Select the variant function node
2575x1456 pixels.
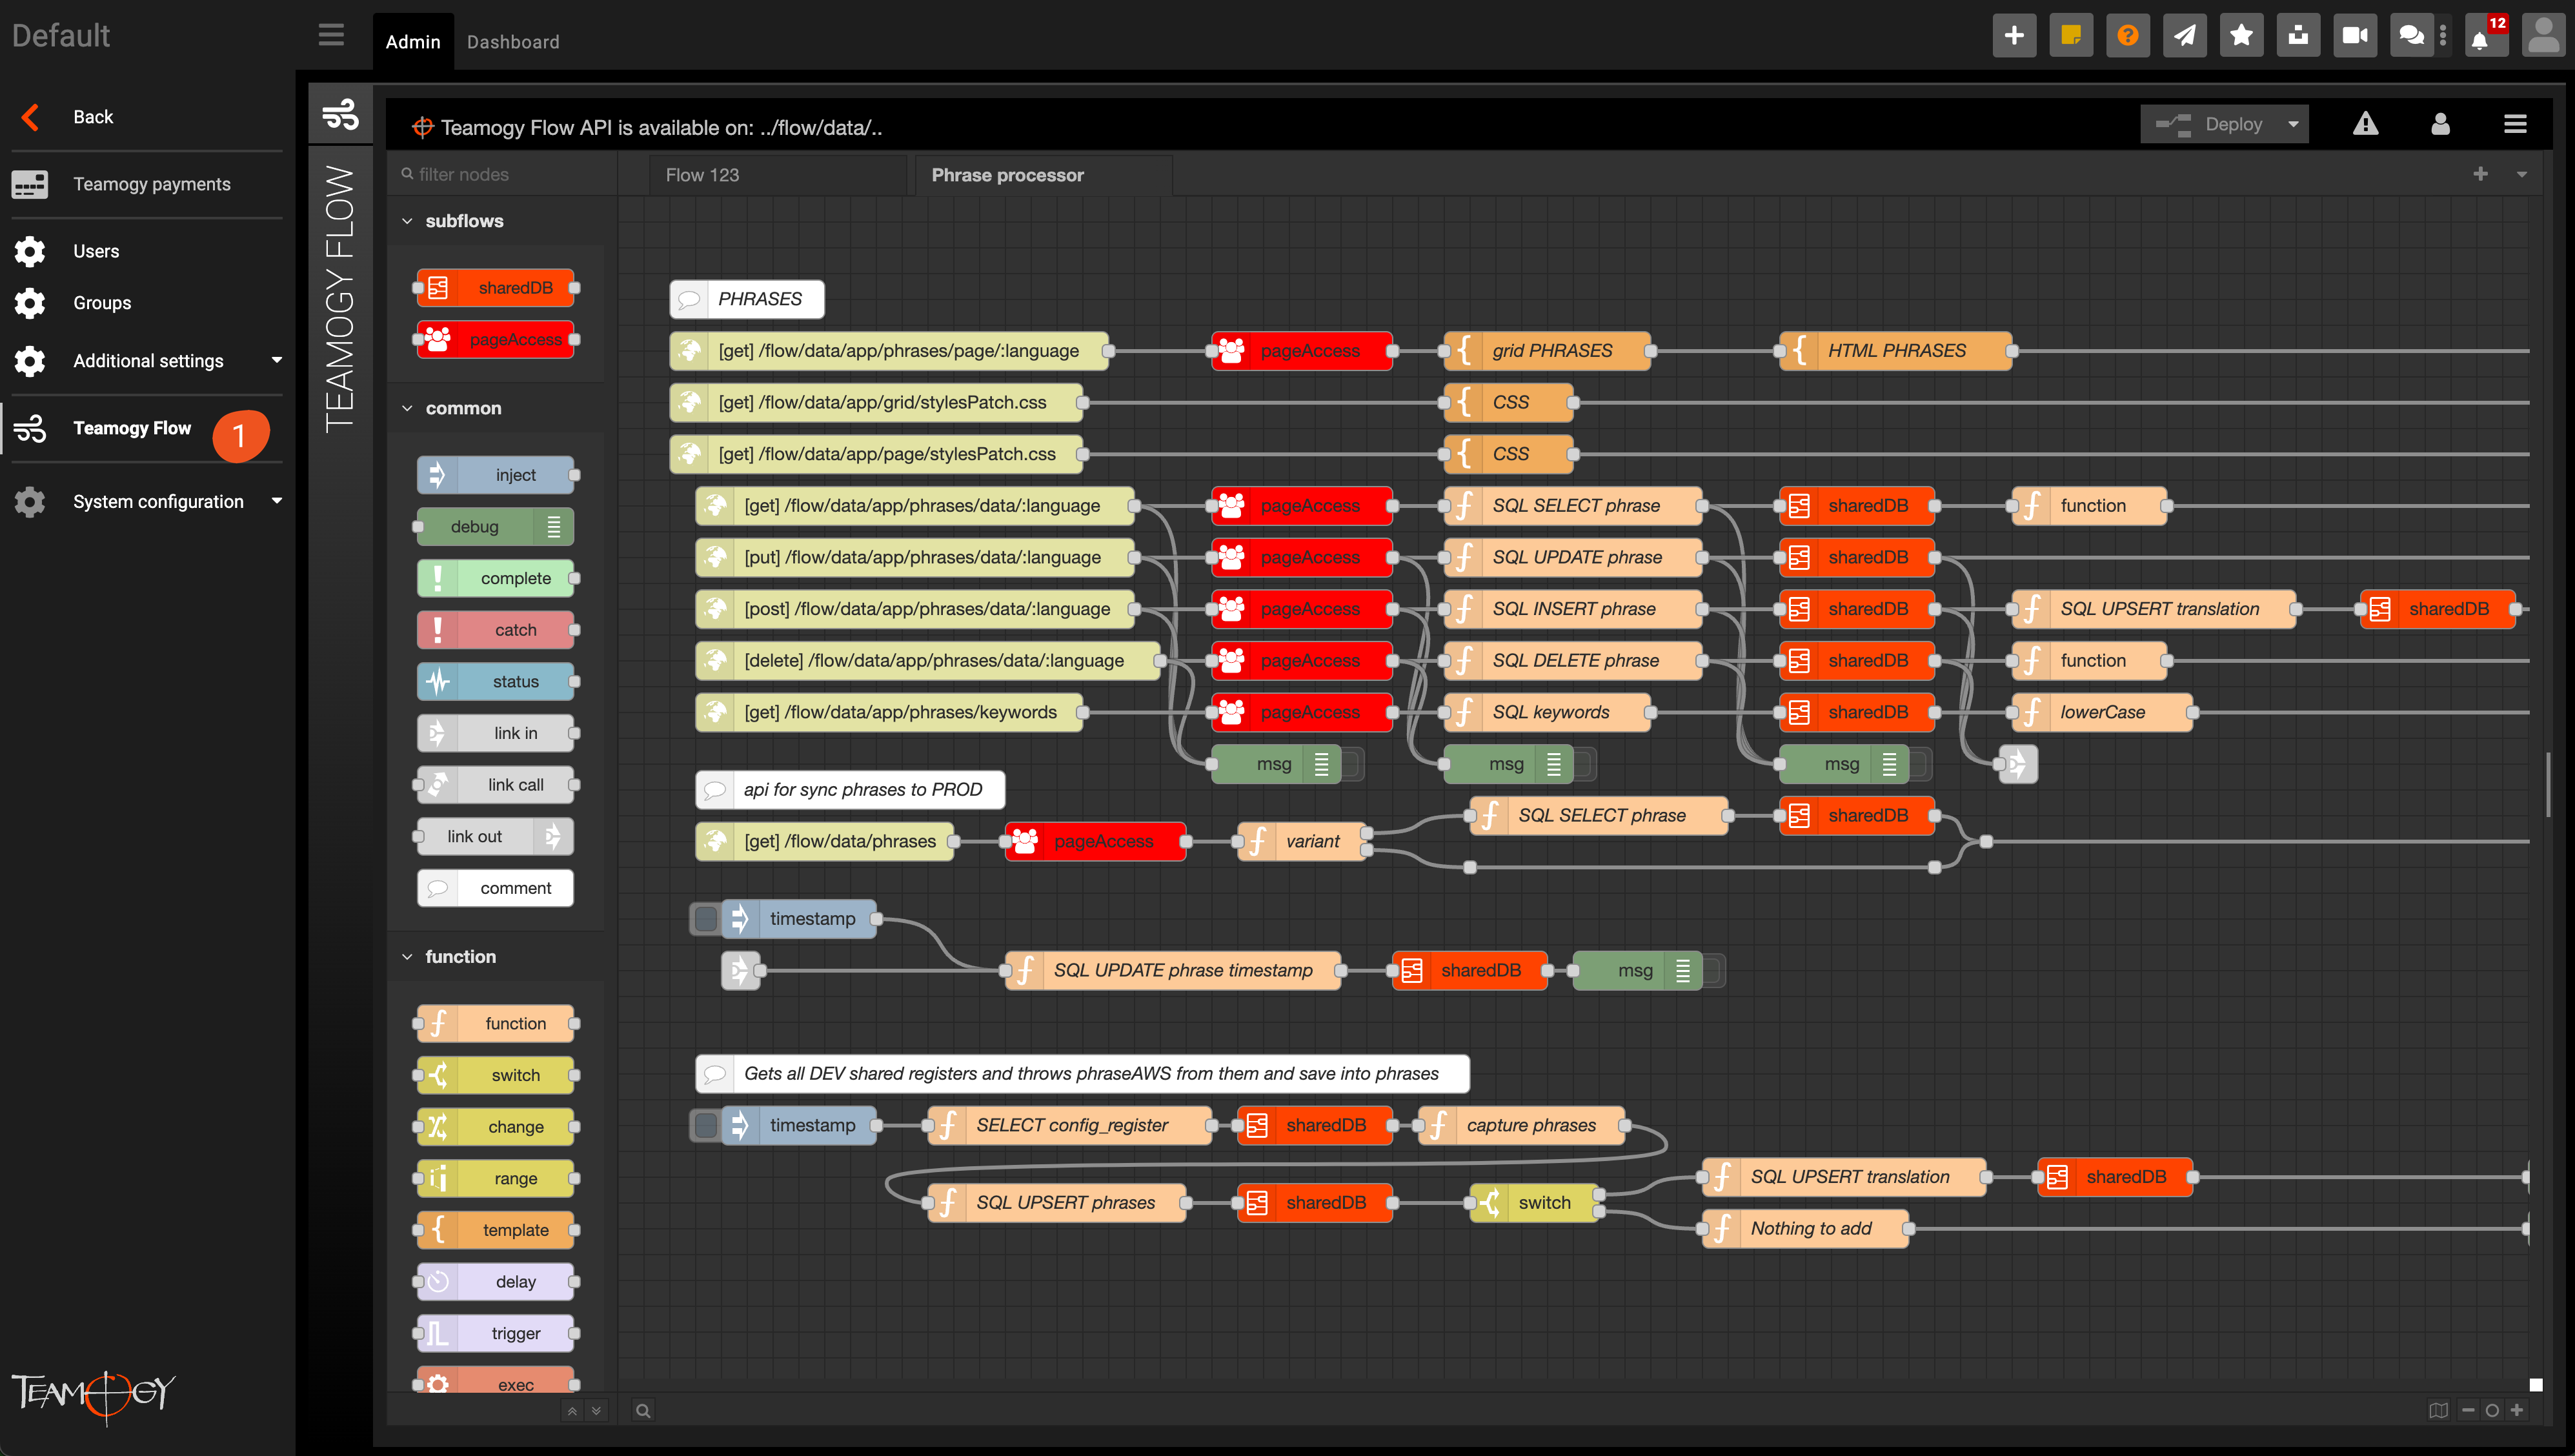[x=1302, y=841]
